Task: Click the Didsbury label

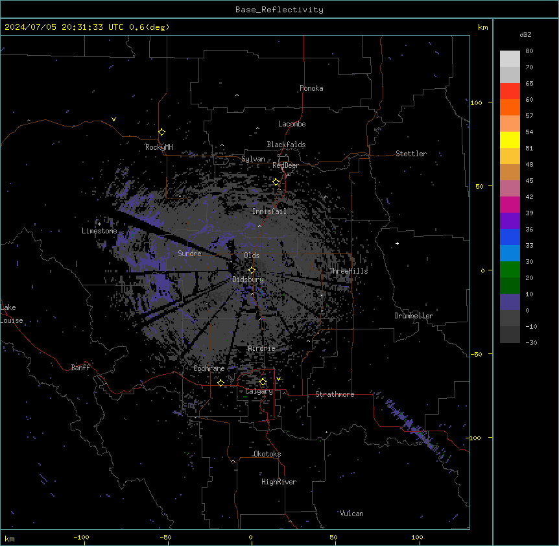Action: (x=248, y=279)
